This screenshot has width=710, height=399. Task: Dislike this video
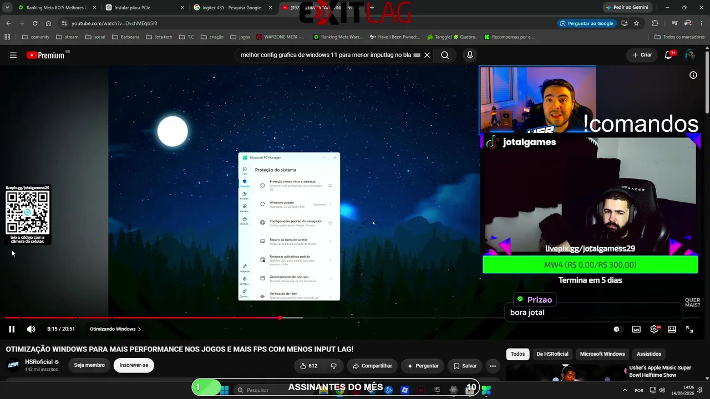click(334, 366)
